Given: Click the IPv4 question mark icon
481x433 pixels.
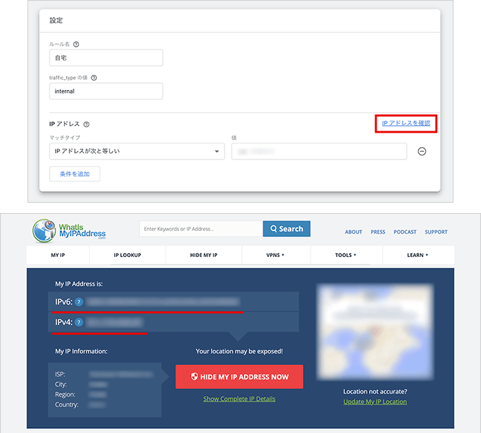Looking at the screenshot, I should (79, 322).
